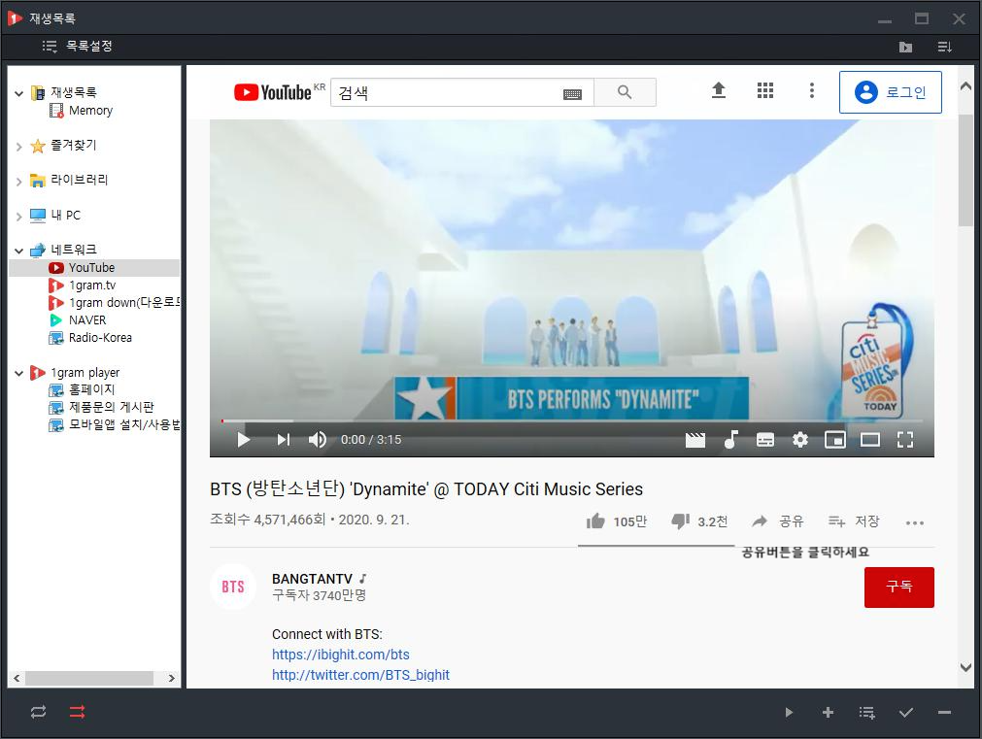Expand the 즐겨찾기 favorites node
The height and width of the screenshot is (739, 982).
[x=18, y=147]
